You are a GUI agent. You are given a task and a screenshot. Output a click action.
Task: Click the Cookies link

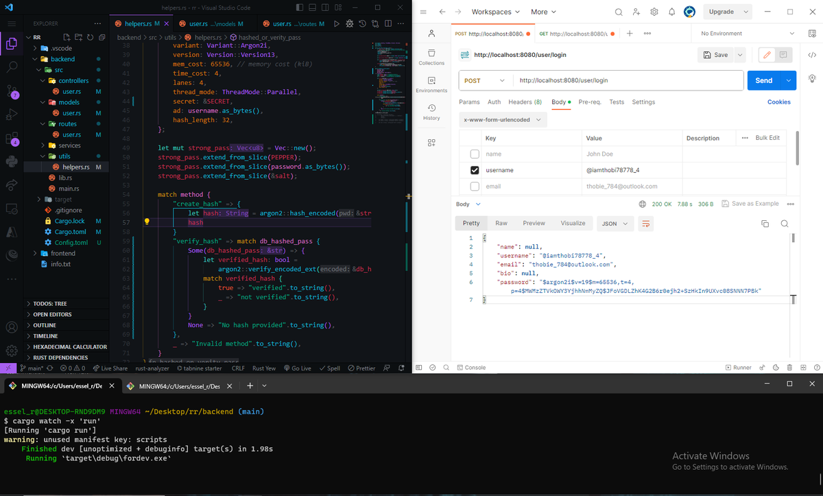click(778, 102)
